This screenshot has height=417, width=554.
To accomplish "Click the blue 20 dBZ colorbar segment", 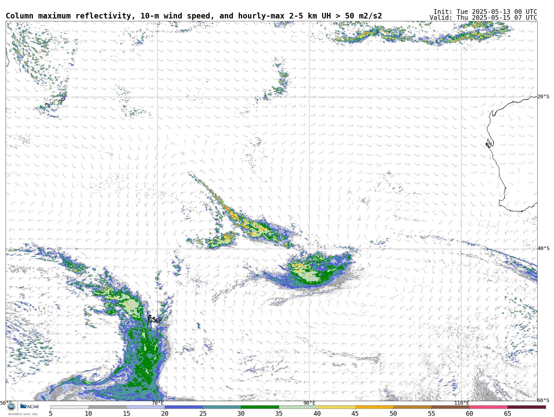I will point(184,407).
